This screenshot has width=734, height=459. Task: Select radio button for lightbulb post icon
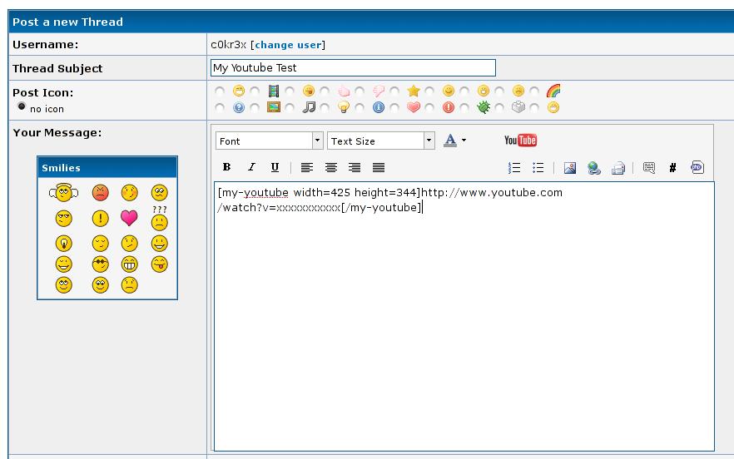[325, 107]
